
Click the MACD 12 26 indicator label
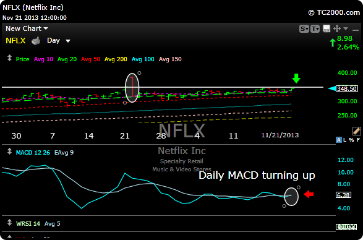[33, 153]
